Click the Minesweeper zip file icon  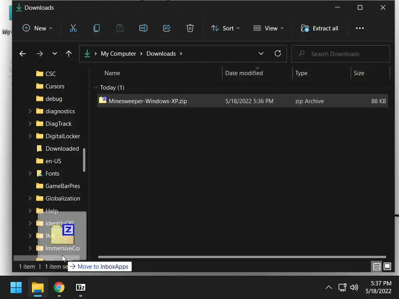(103, 100)
